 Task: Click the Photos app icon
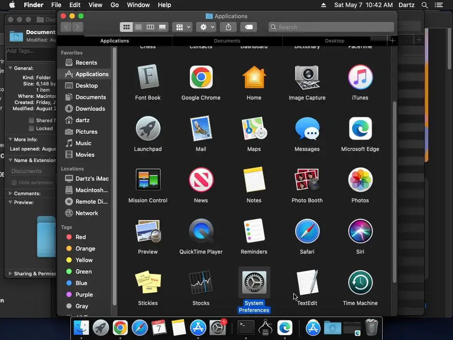[x=360, y=180]
